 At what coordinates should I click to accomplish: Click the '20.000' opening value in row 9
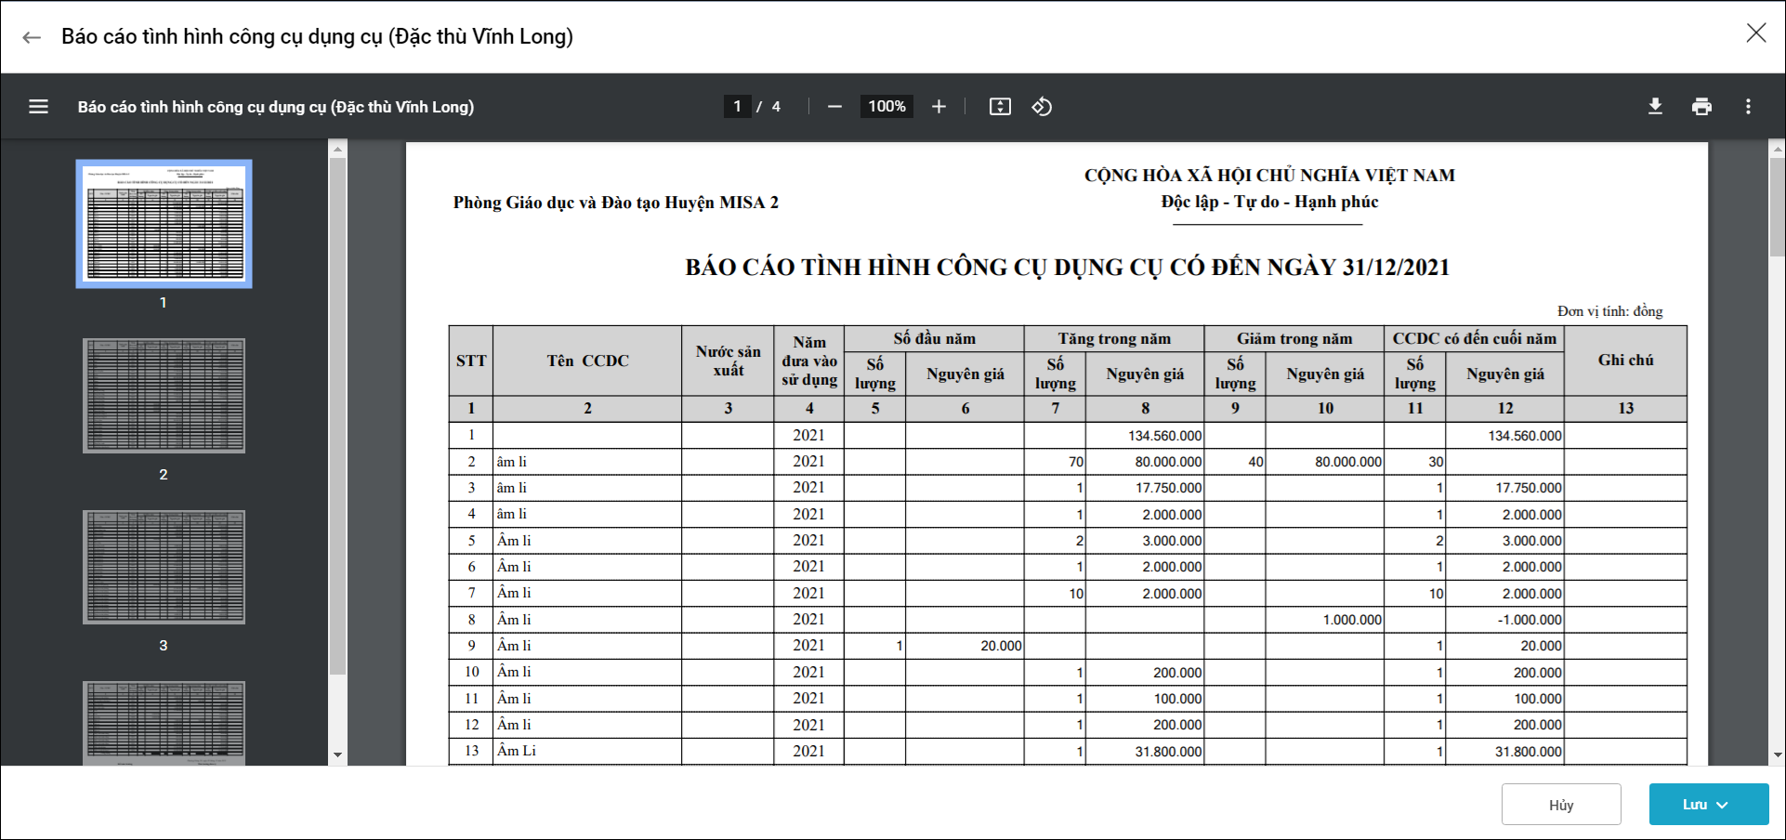[x=1001, y=646]
